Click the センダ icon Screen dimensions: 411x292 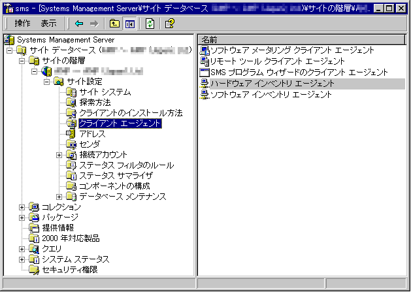click(x=71, y=144)
